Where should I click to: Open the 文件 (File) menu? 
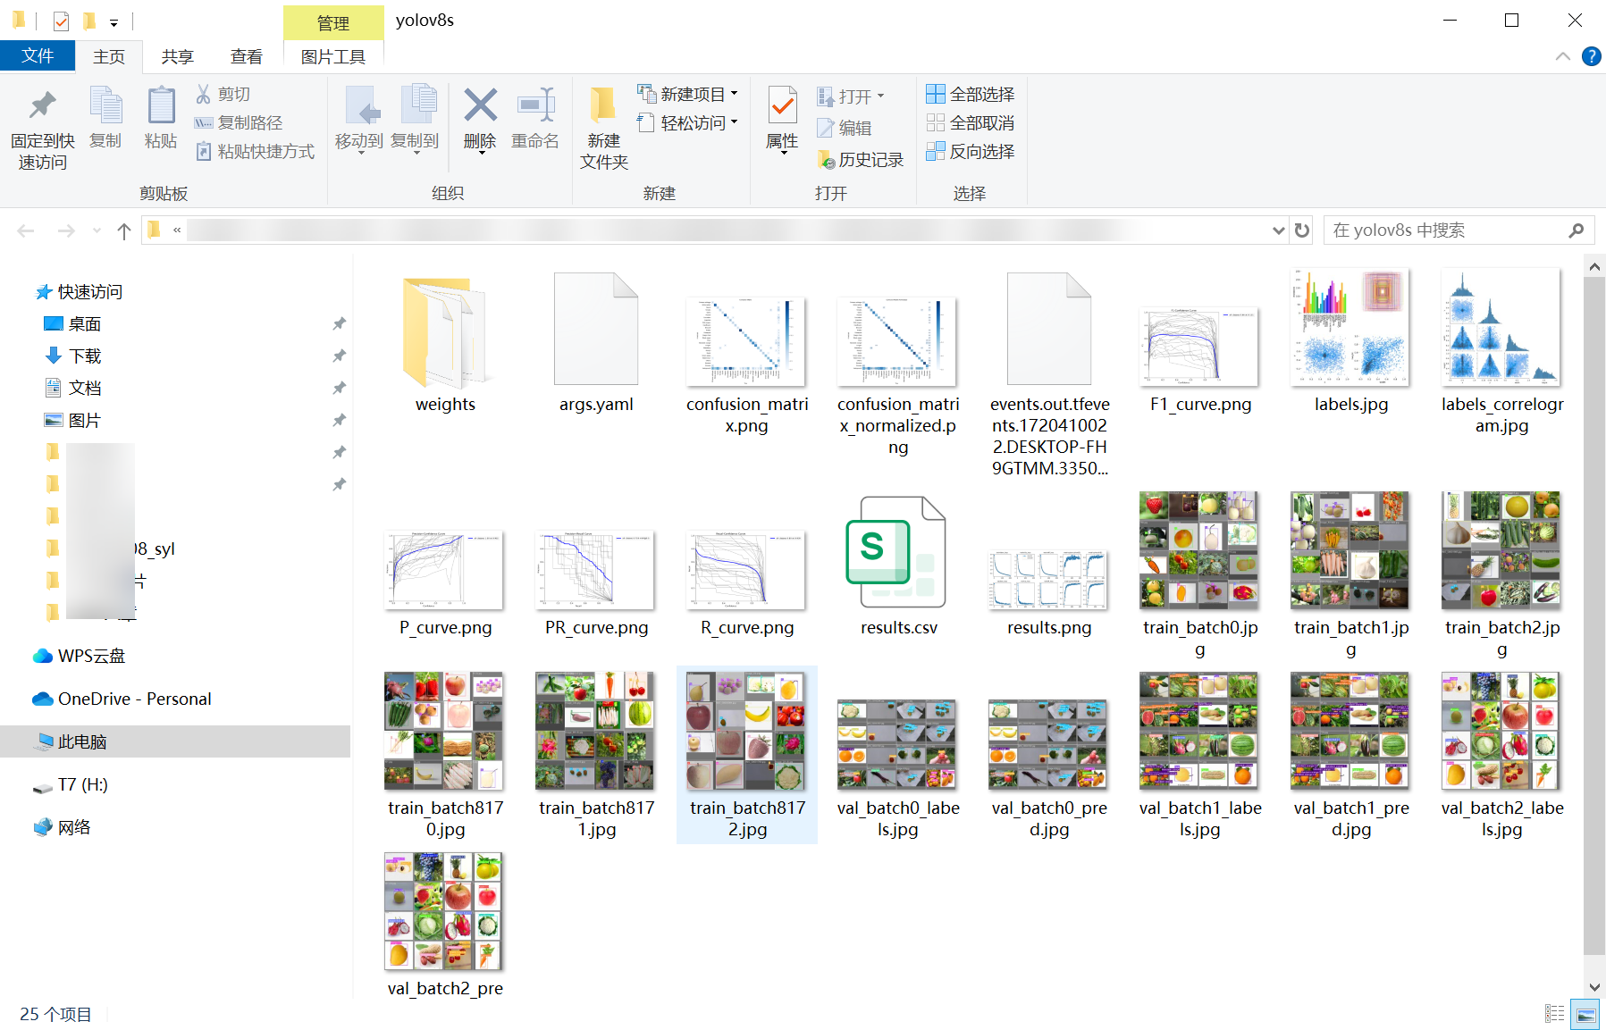point(38,55)
